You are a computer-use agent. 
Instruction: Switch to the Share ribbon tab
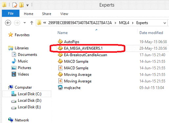coord(47,14)
